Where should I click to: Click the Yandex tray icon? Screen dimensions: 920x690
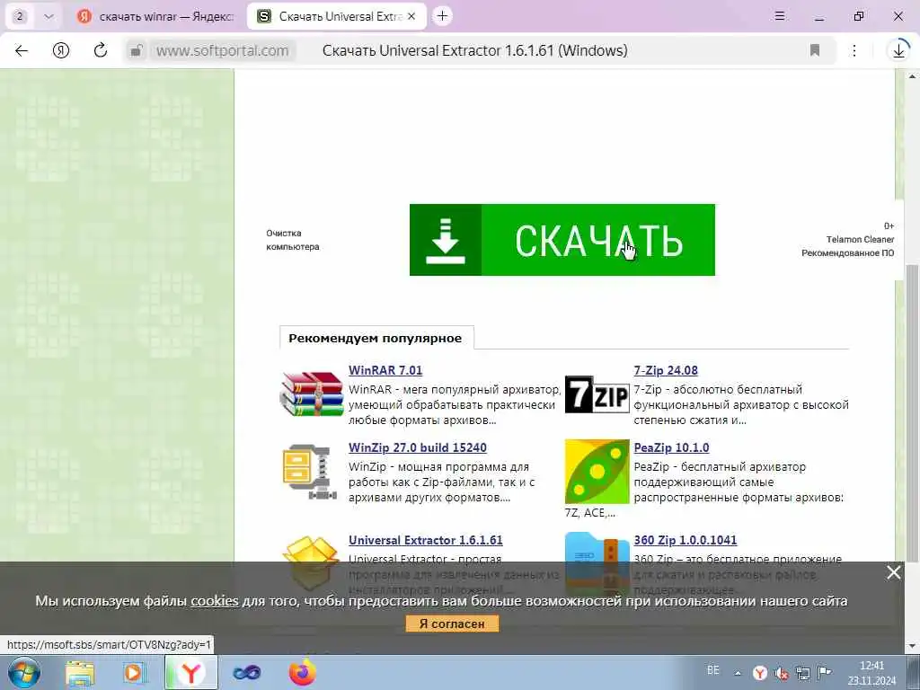coord(760,673)
